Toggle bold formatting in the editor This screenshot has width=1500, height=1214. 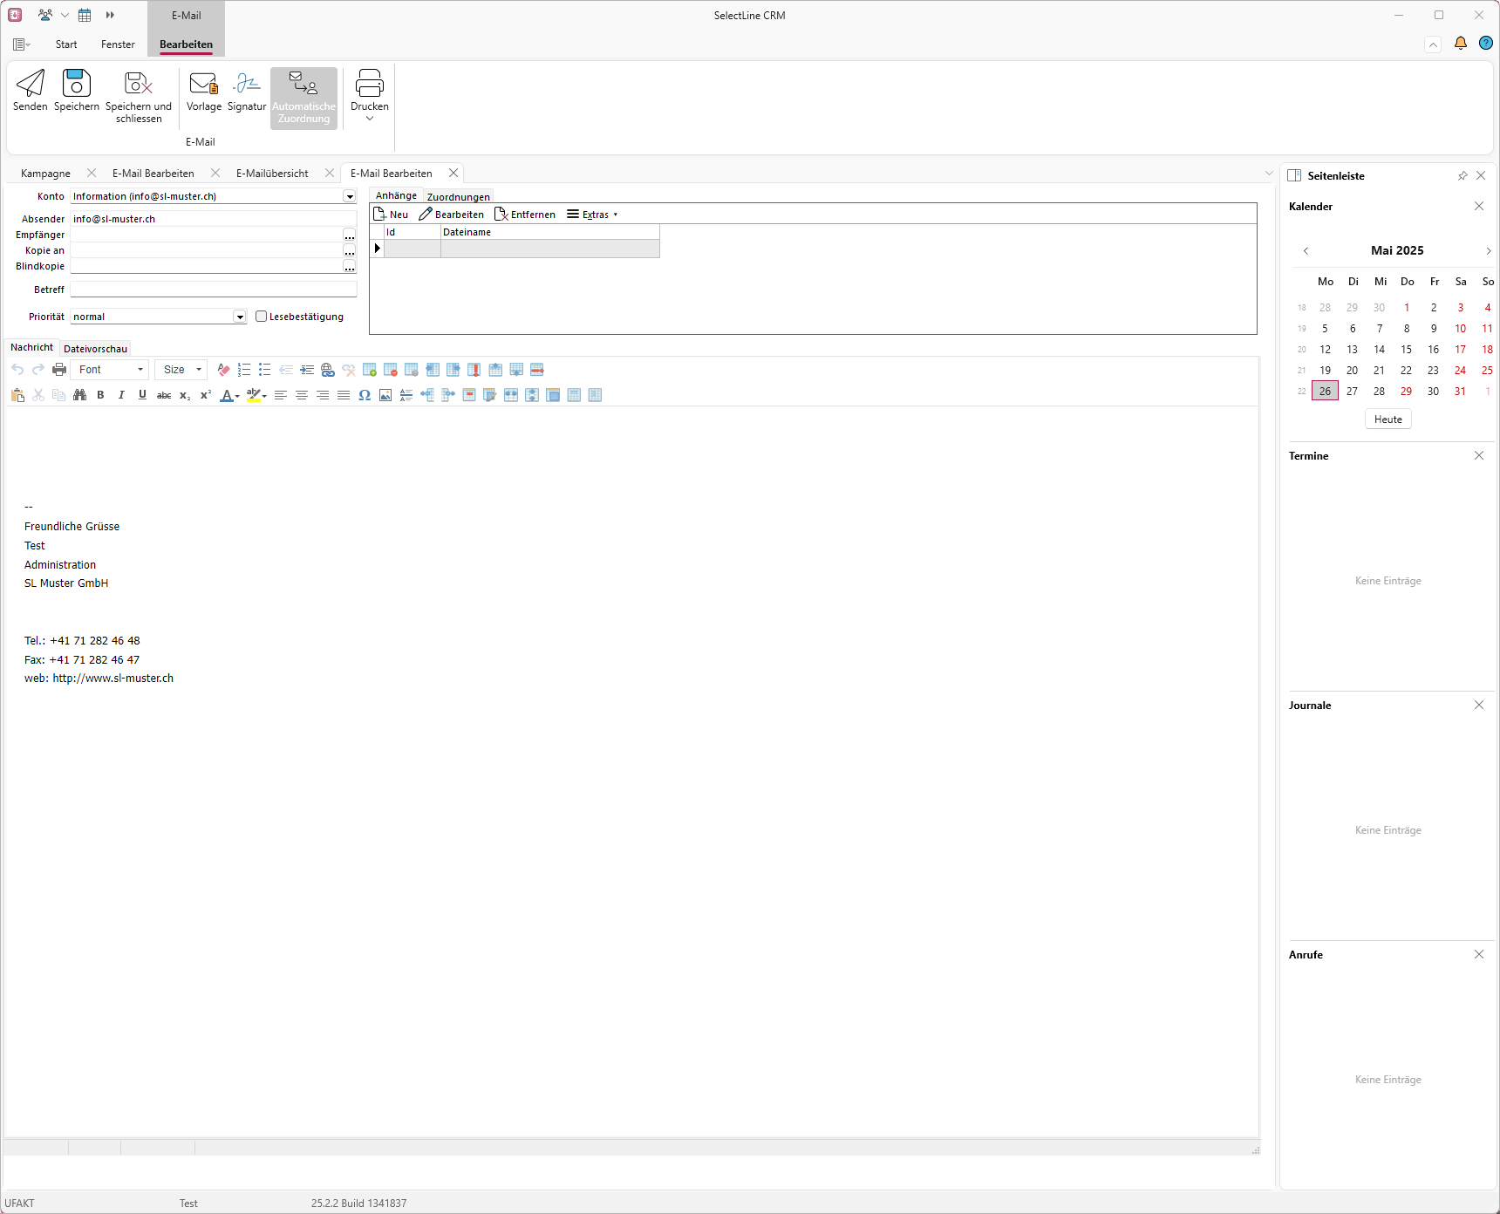100,395
